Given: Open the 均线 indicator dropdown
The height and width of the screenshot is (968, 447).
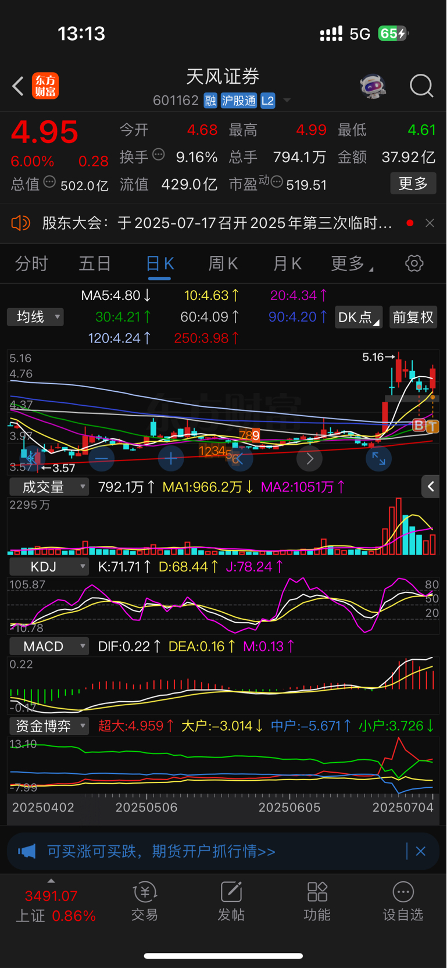Looking at the screenshot, I should (35, 317).
